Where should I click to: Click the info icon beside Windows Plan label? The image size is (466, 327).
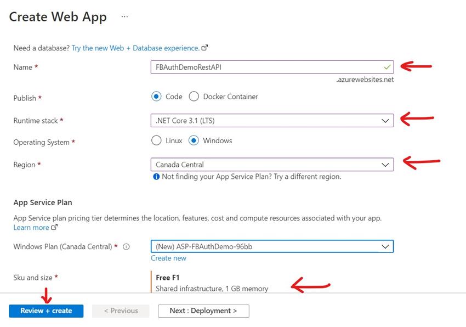126,246
